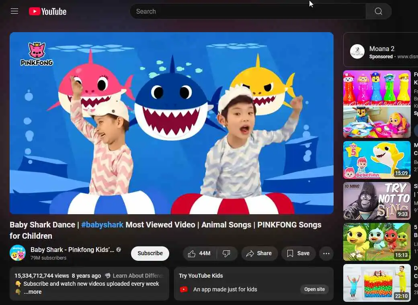This screenshot has height=305, width=418.
Task: Click the Search text field
Action: [x=248, y=11]
